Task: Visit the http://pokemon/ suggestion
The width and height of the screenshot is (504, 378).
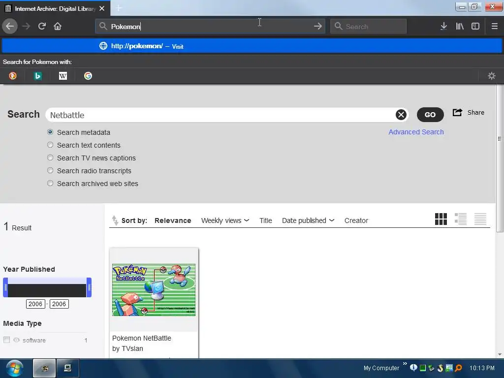Action: point(252,46)
